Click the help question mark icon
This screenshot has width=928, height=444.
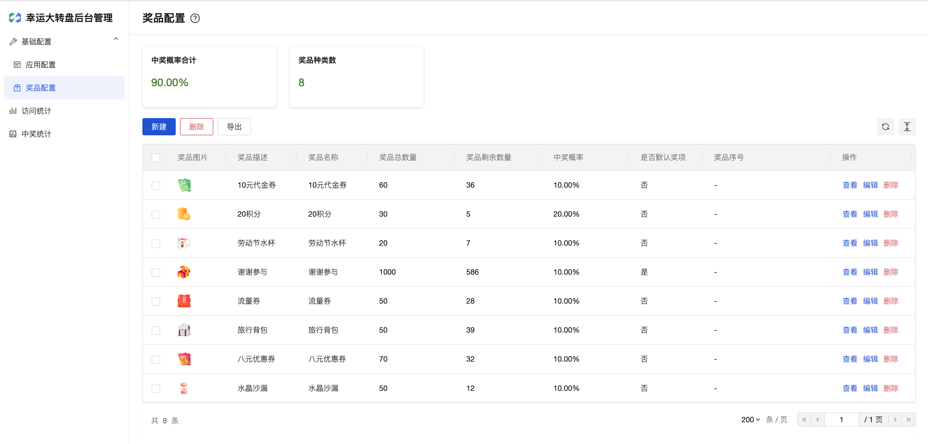click(x=195, y=18)
